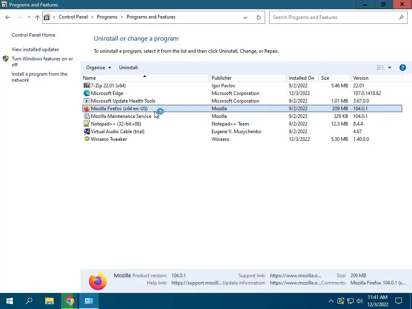Open View installed updates link
412x309 pixels.
coord(35,49)
